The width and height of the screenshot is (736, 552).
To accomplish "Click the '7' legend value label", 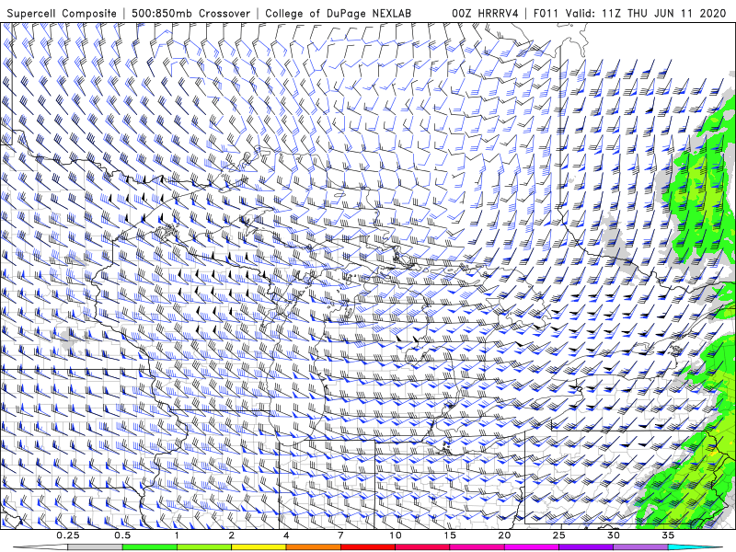I will [x=340, y=535].
